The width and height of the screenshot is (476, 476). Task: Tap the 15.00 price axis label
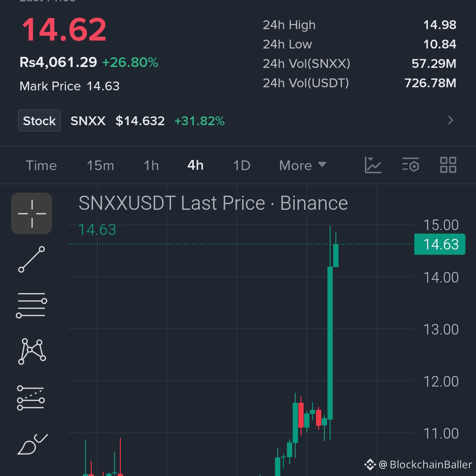pyautogui.click(x=441, y=225)
